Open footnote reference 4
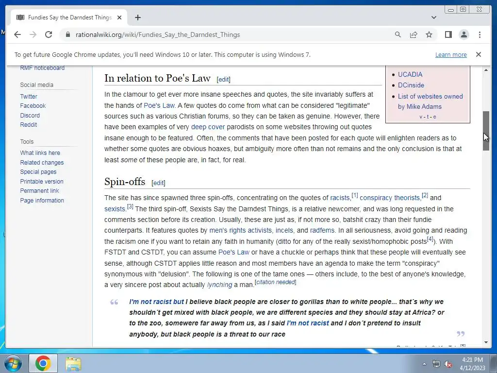The height and width of the screenshot is (373, 497). [x=430, y=239]
